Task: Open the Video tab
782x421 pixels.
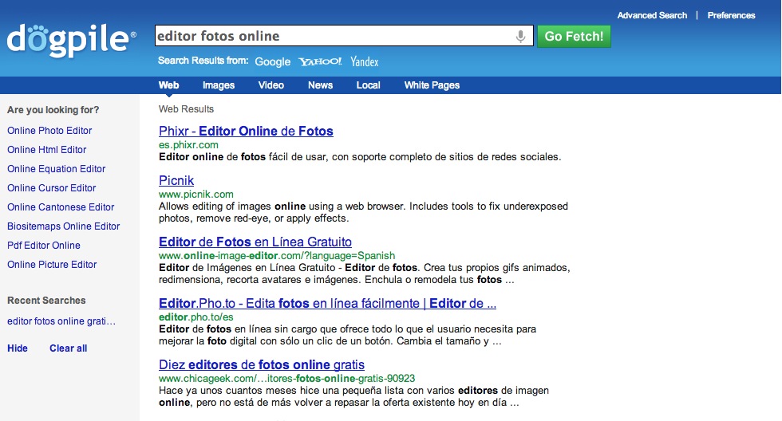Action: click(x=271, y=85)
